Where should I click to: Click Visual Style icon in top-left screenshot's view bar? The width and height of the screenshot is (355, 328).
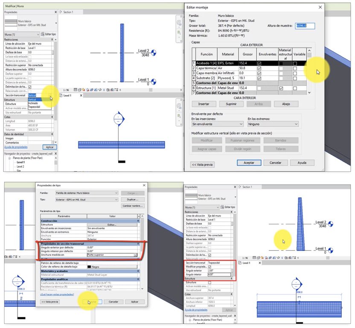click(80, 90)
